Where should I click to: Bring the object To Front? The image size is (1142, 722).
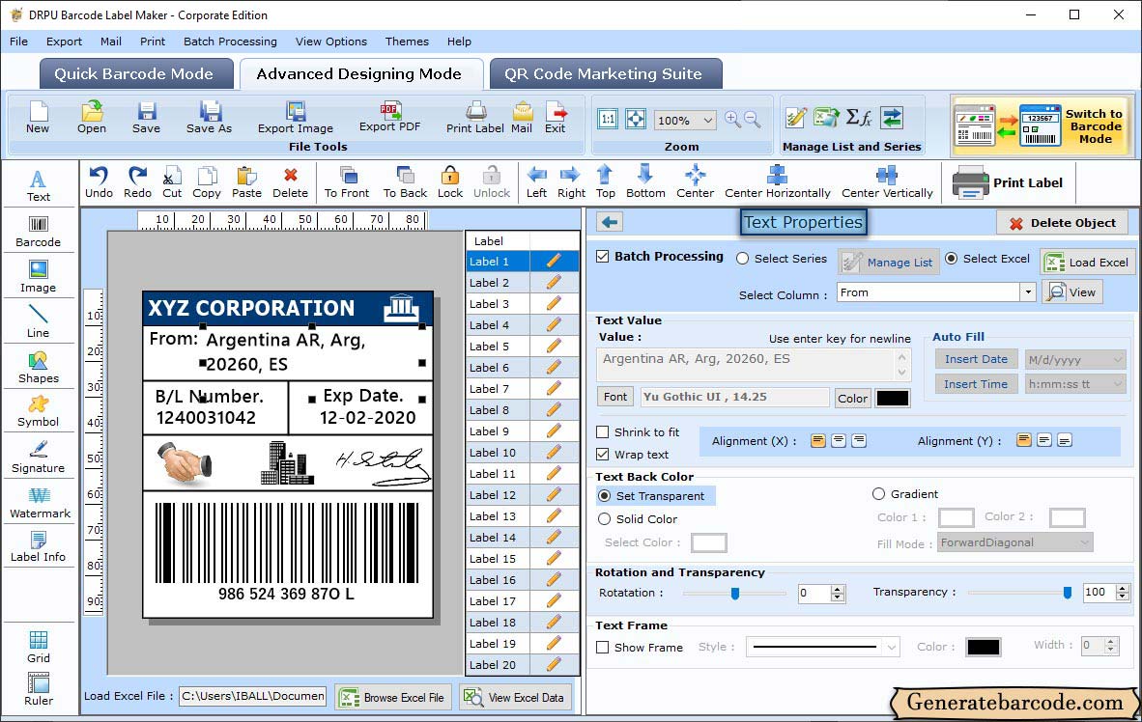point(347,182)
